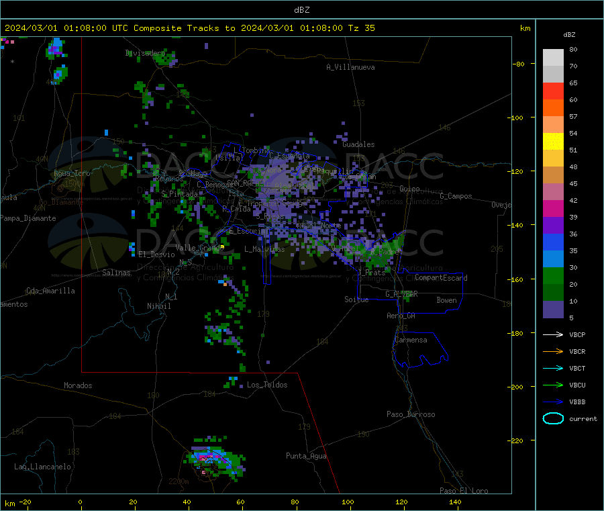Click the Guico map label

409,189
